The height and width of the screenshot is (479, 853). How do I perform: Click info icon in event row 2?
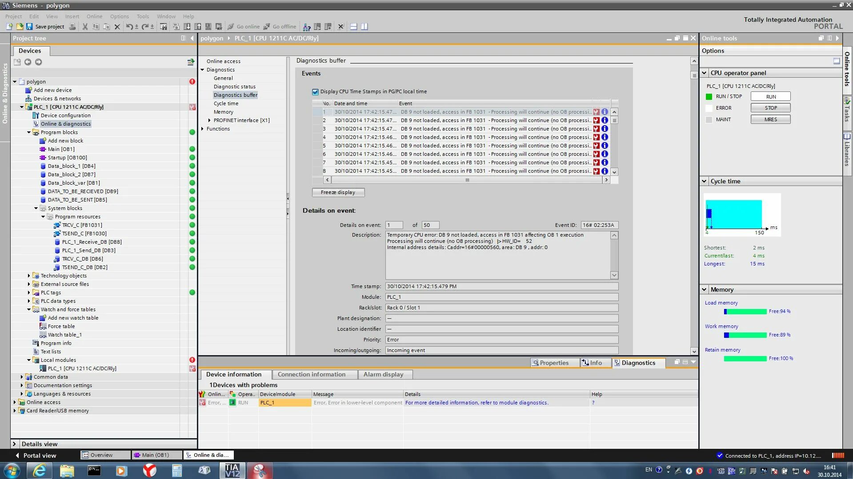pyautogui.click(x=605, y=120)
